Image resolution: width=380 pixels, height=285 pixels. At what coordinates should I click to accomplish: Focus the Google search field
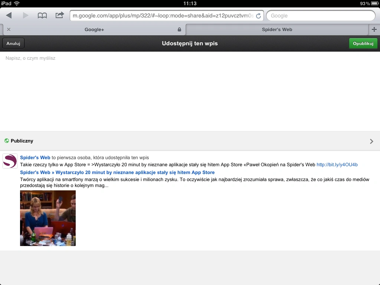[x=321, y=16]
